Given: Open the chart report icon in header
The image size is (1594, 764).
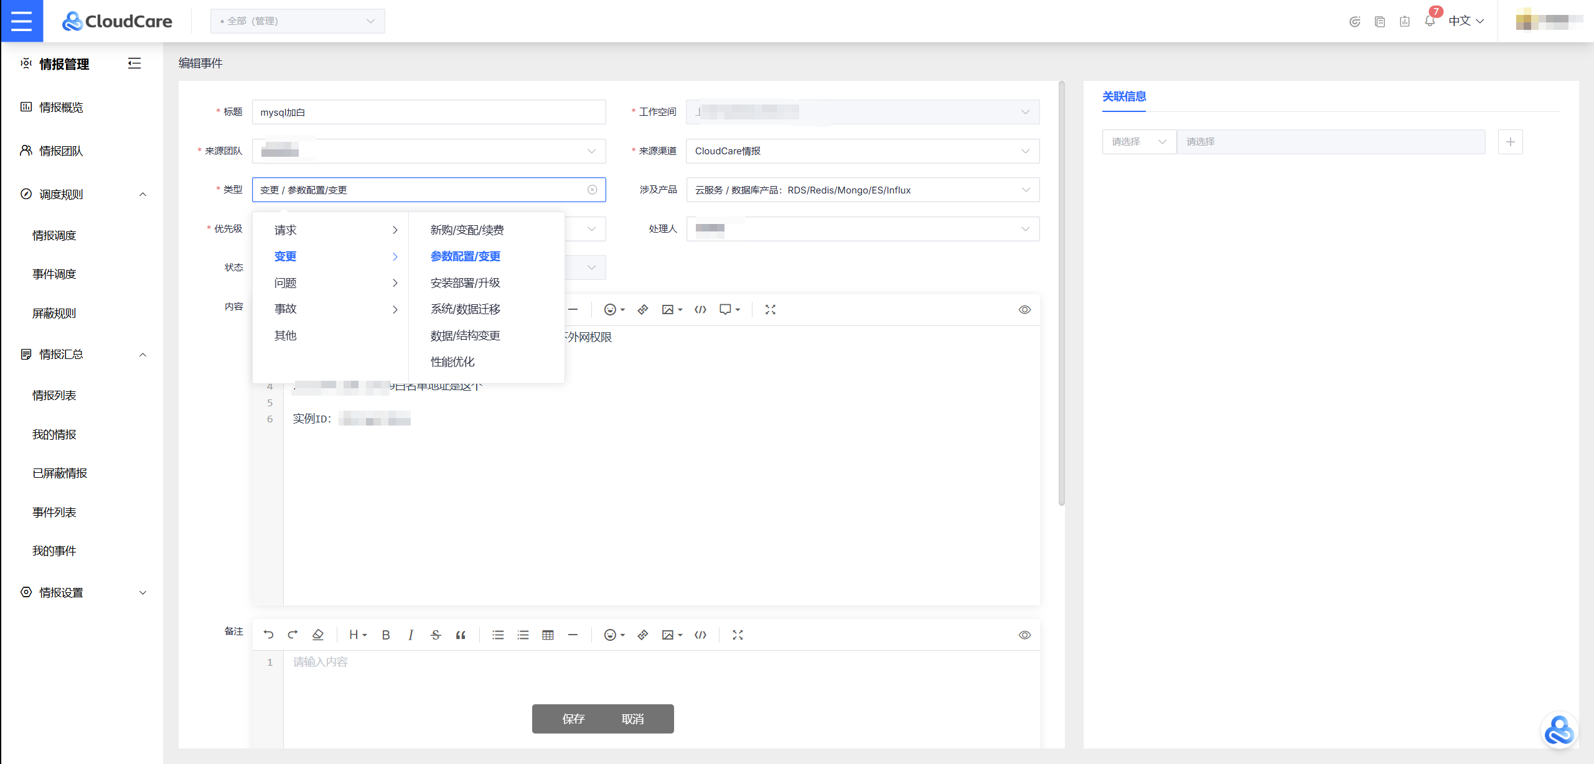Looking at the screenshot, I should pos(1405,21).
